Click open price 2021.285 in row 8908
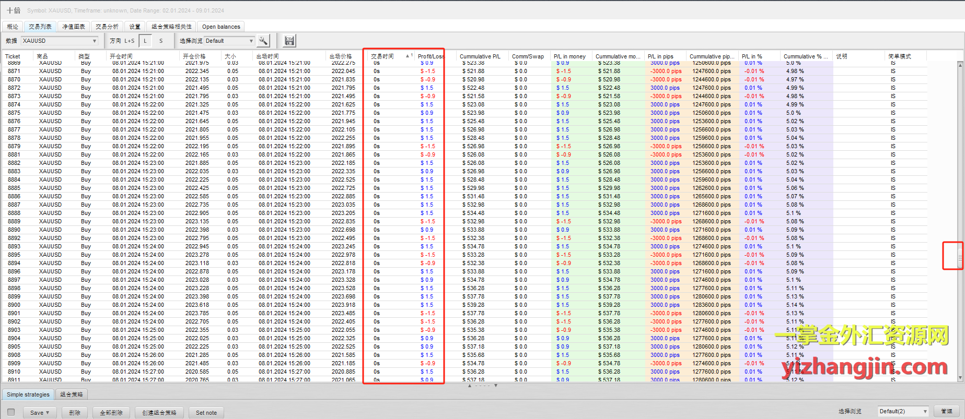965x419 pixels. point(197,355)
